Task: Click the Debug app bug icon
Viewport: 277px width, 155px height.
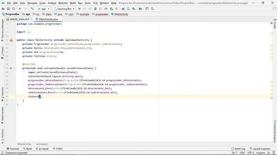Action: click(x=95, y=9)
